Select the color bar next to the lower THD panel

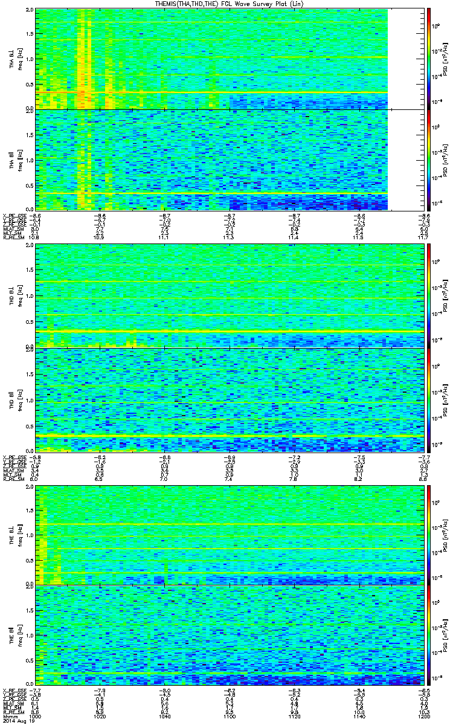click(x=429, y=400)
